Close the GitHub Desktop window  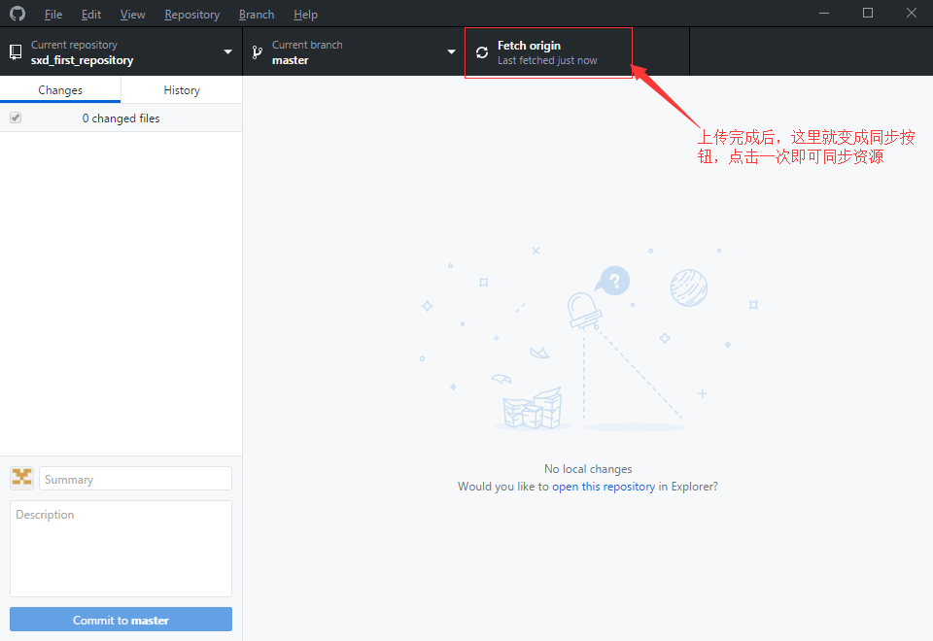911,13
